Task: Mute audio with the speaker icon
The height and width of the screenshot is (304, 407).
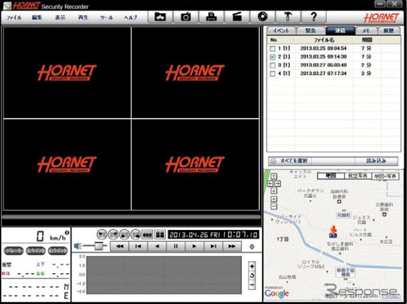Action: [77, 246]
